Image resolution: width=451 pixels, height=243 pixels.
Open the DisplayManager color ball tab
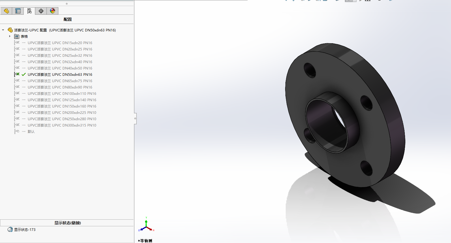point(53,11)
